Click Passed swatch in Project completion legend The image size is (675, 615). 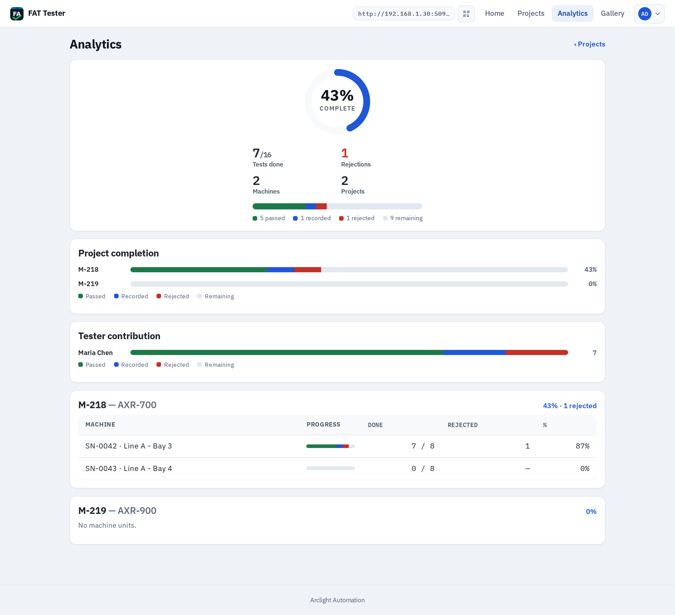point(81,296)
